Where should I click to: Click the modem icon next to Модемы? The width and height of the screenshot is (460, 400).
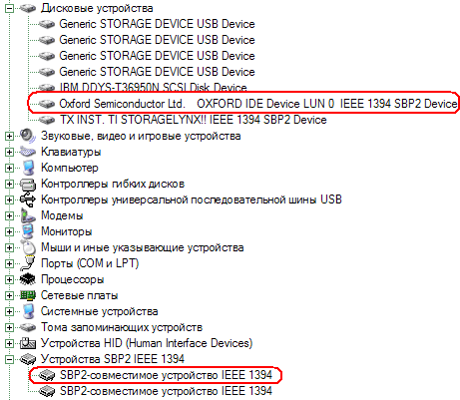tap(27, 215)
